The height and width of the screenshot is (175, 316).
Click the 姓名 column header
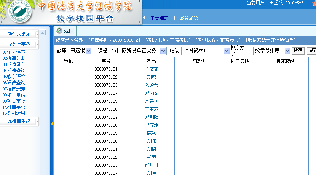pos(152,61)
